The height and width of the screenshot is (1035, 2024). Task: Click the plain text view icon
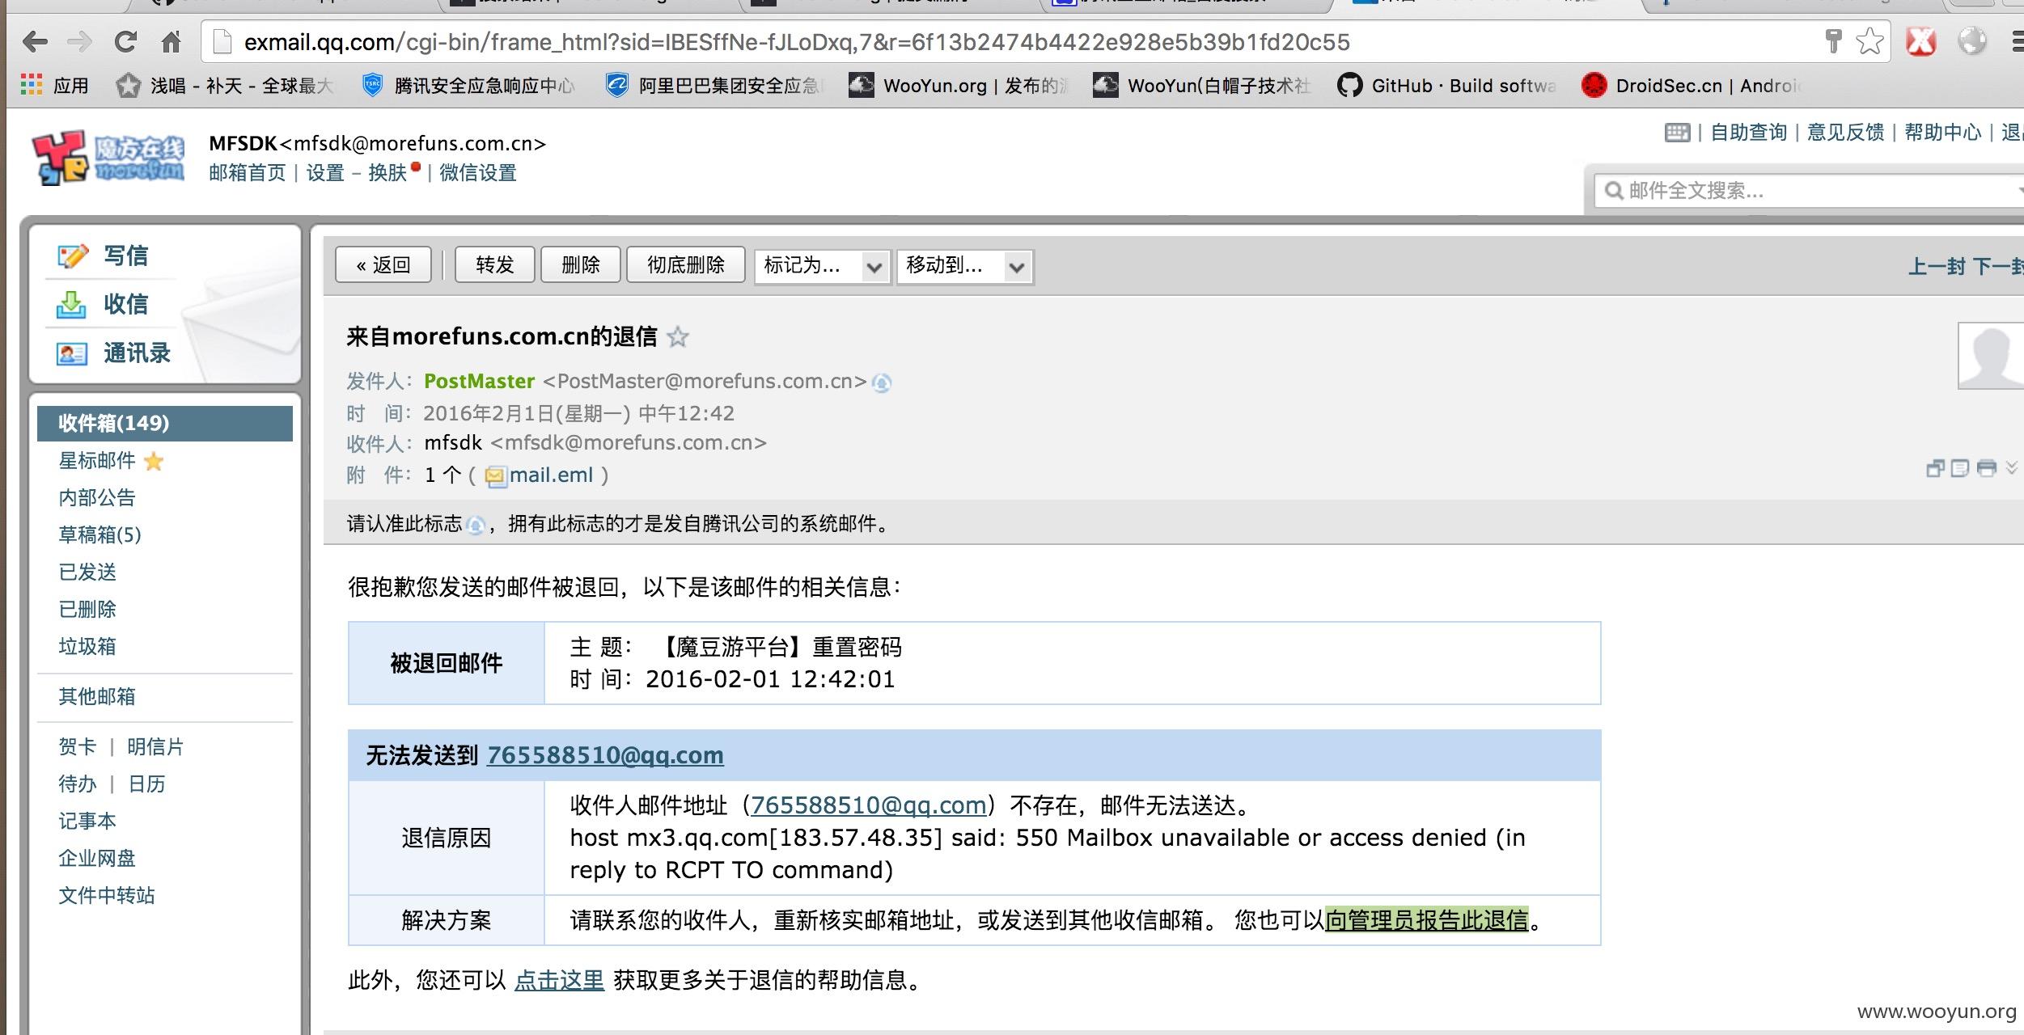click(x=1960, y=467)
